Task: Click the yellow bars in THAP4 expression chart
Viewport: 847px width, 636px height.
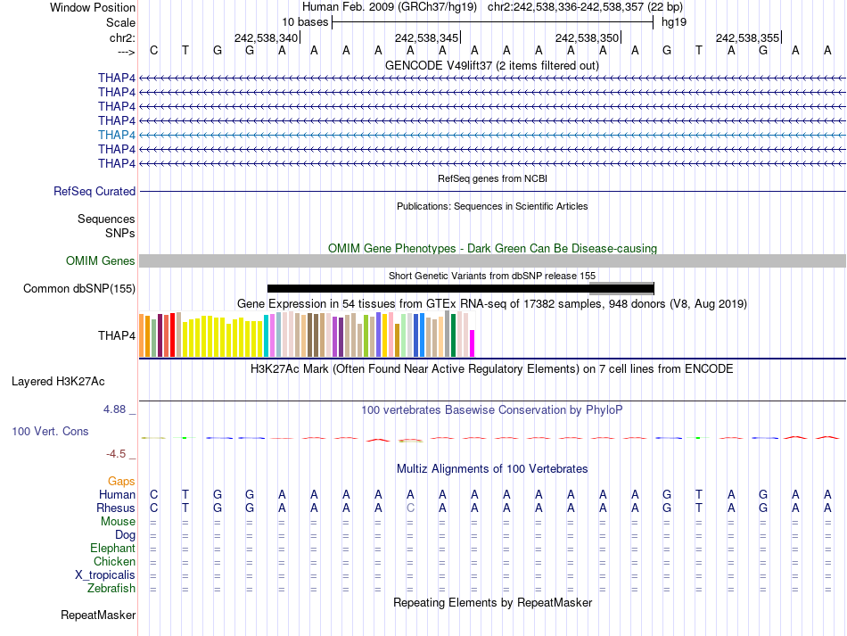Action: [223, 336]
